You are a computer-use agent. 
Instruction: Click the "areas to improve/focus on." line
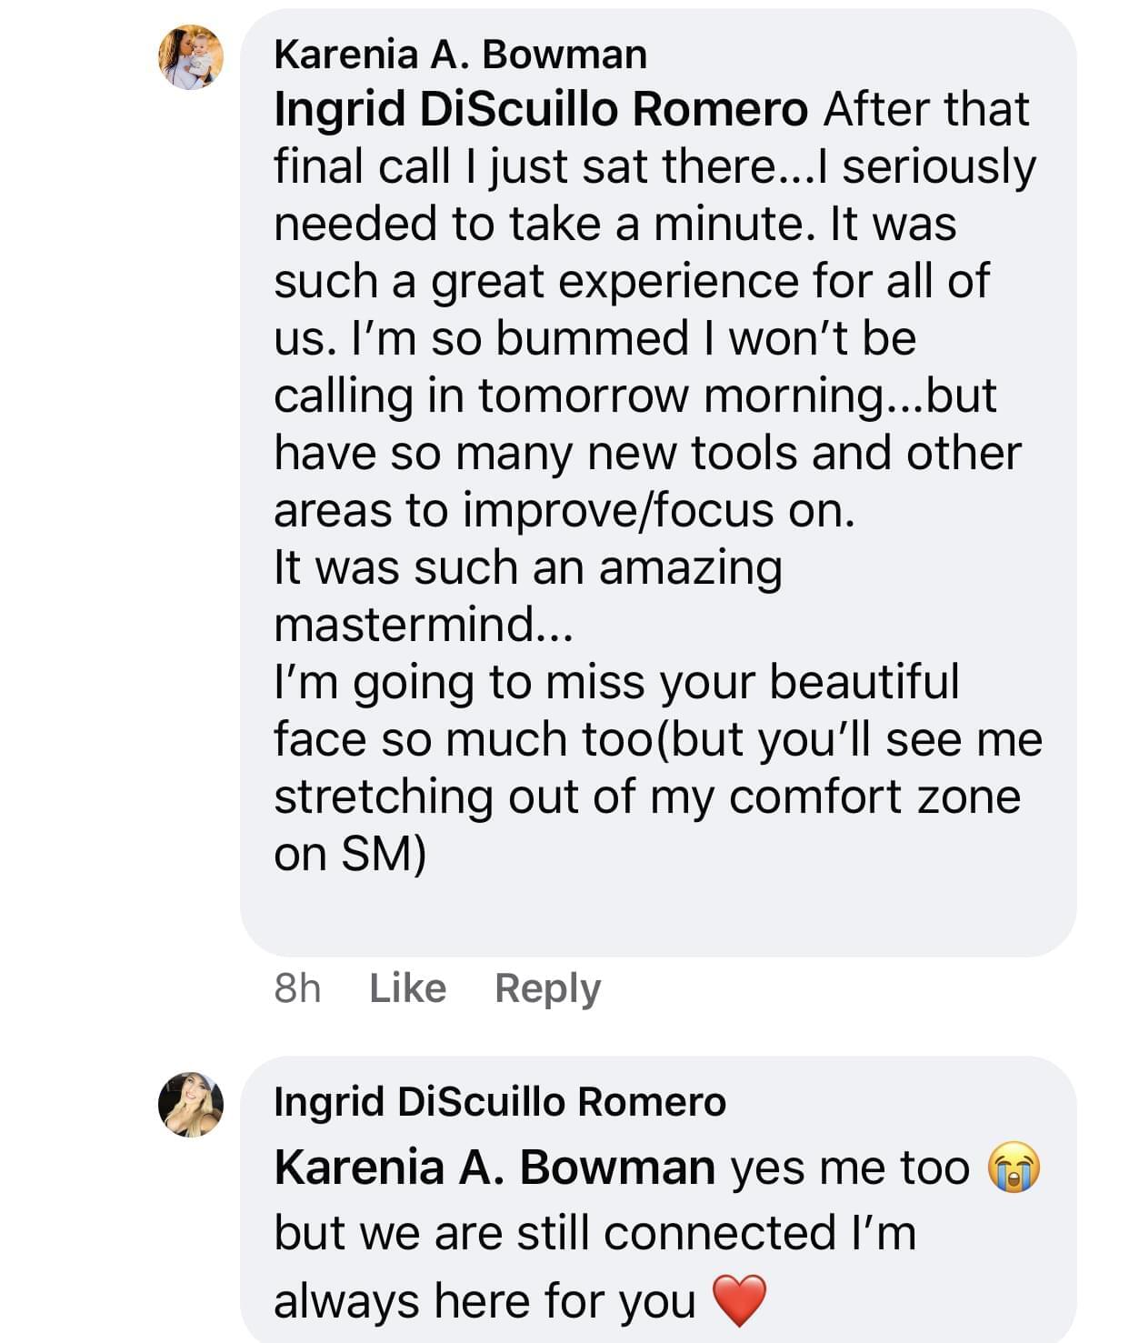[x=564, y=510]
